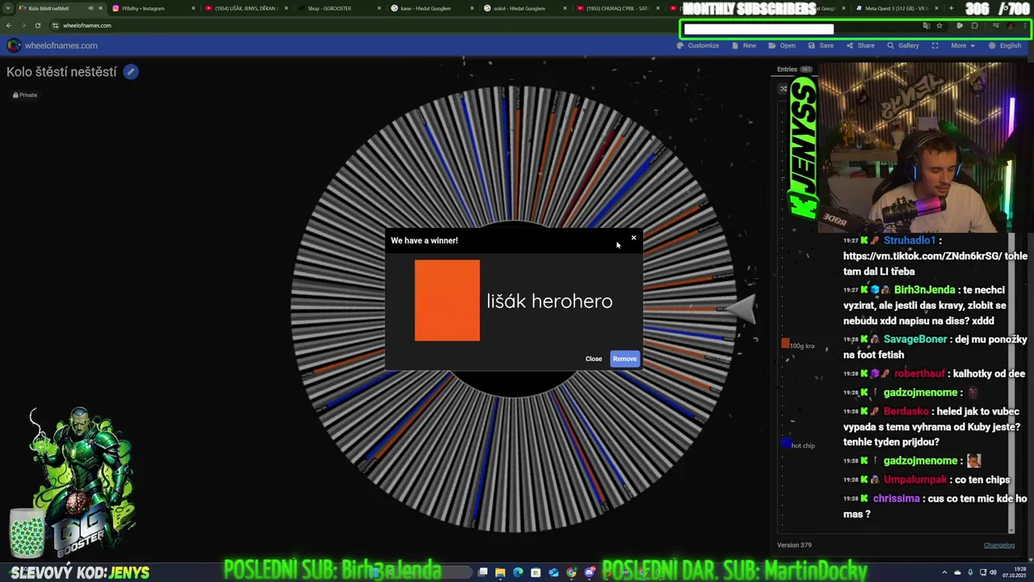This screenshot has width=1034, height=582.
Task: Share the wheel
Action: pyautogui.click(x=860, y=45)
